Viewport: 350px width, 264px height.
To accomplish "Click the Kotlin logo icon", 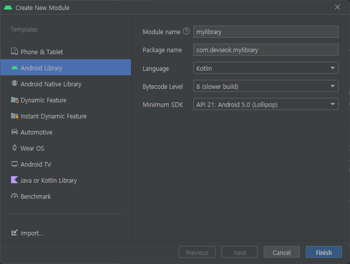I will [15, 180].
